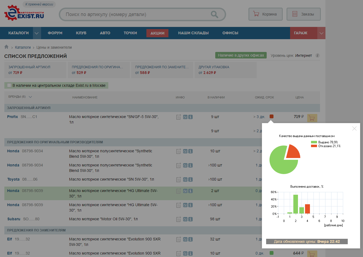Image resolution: width=363 pixels, height=257 pixels.
Task: Open photo icon for Profix SN/GF-5 row
Action: click(x=185, y=117)
